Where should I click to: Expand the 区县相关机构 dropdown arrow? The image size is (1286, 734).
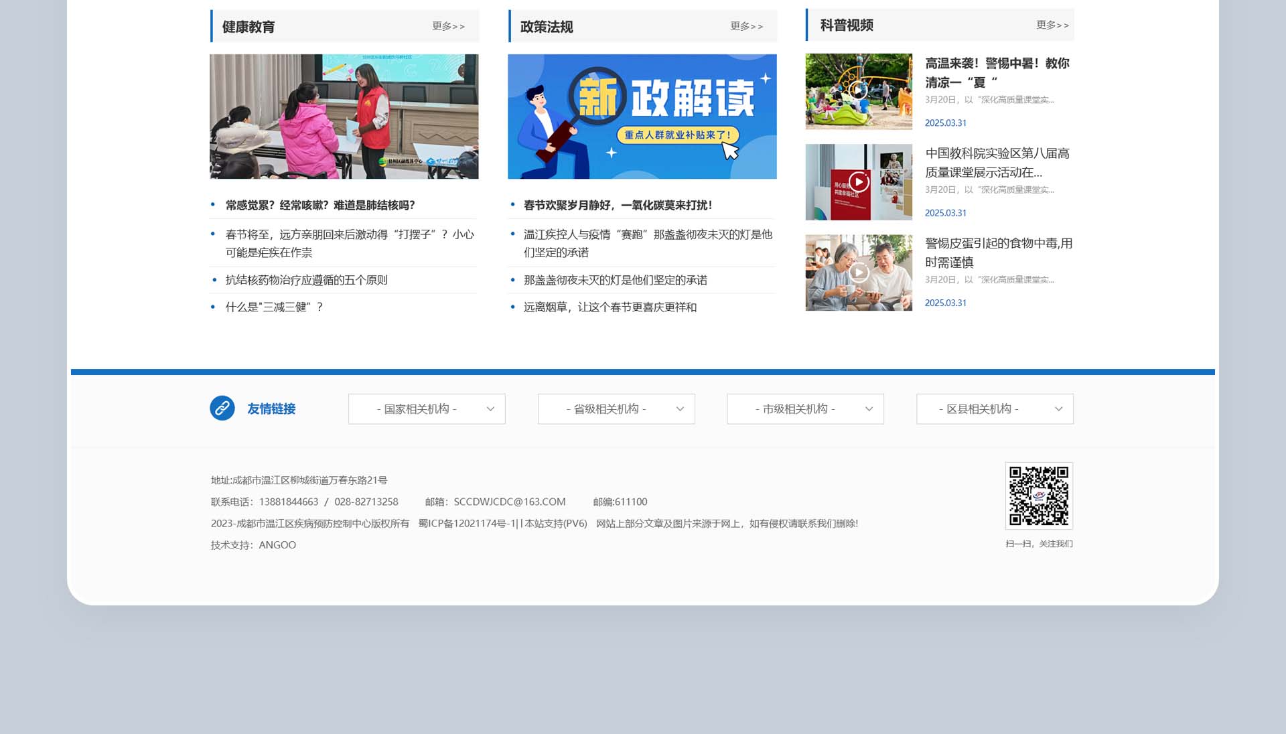[1058, 409]
